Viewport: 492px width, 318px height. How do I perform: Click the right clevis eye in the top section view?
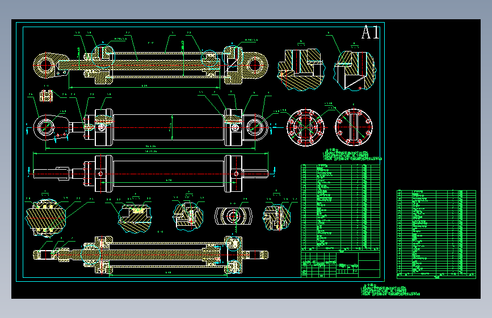pos(255,65)
